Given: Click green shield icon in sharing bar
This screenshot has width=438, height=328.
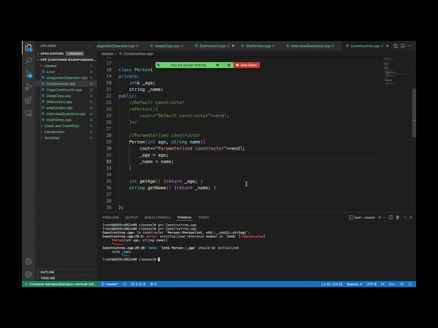Looking at the screenshot, I should tap(229, 65).
